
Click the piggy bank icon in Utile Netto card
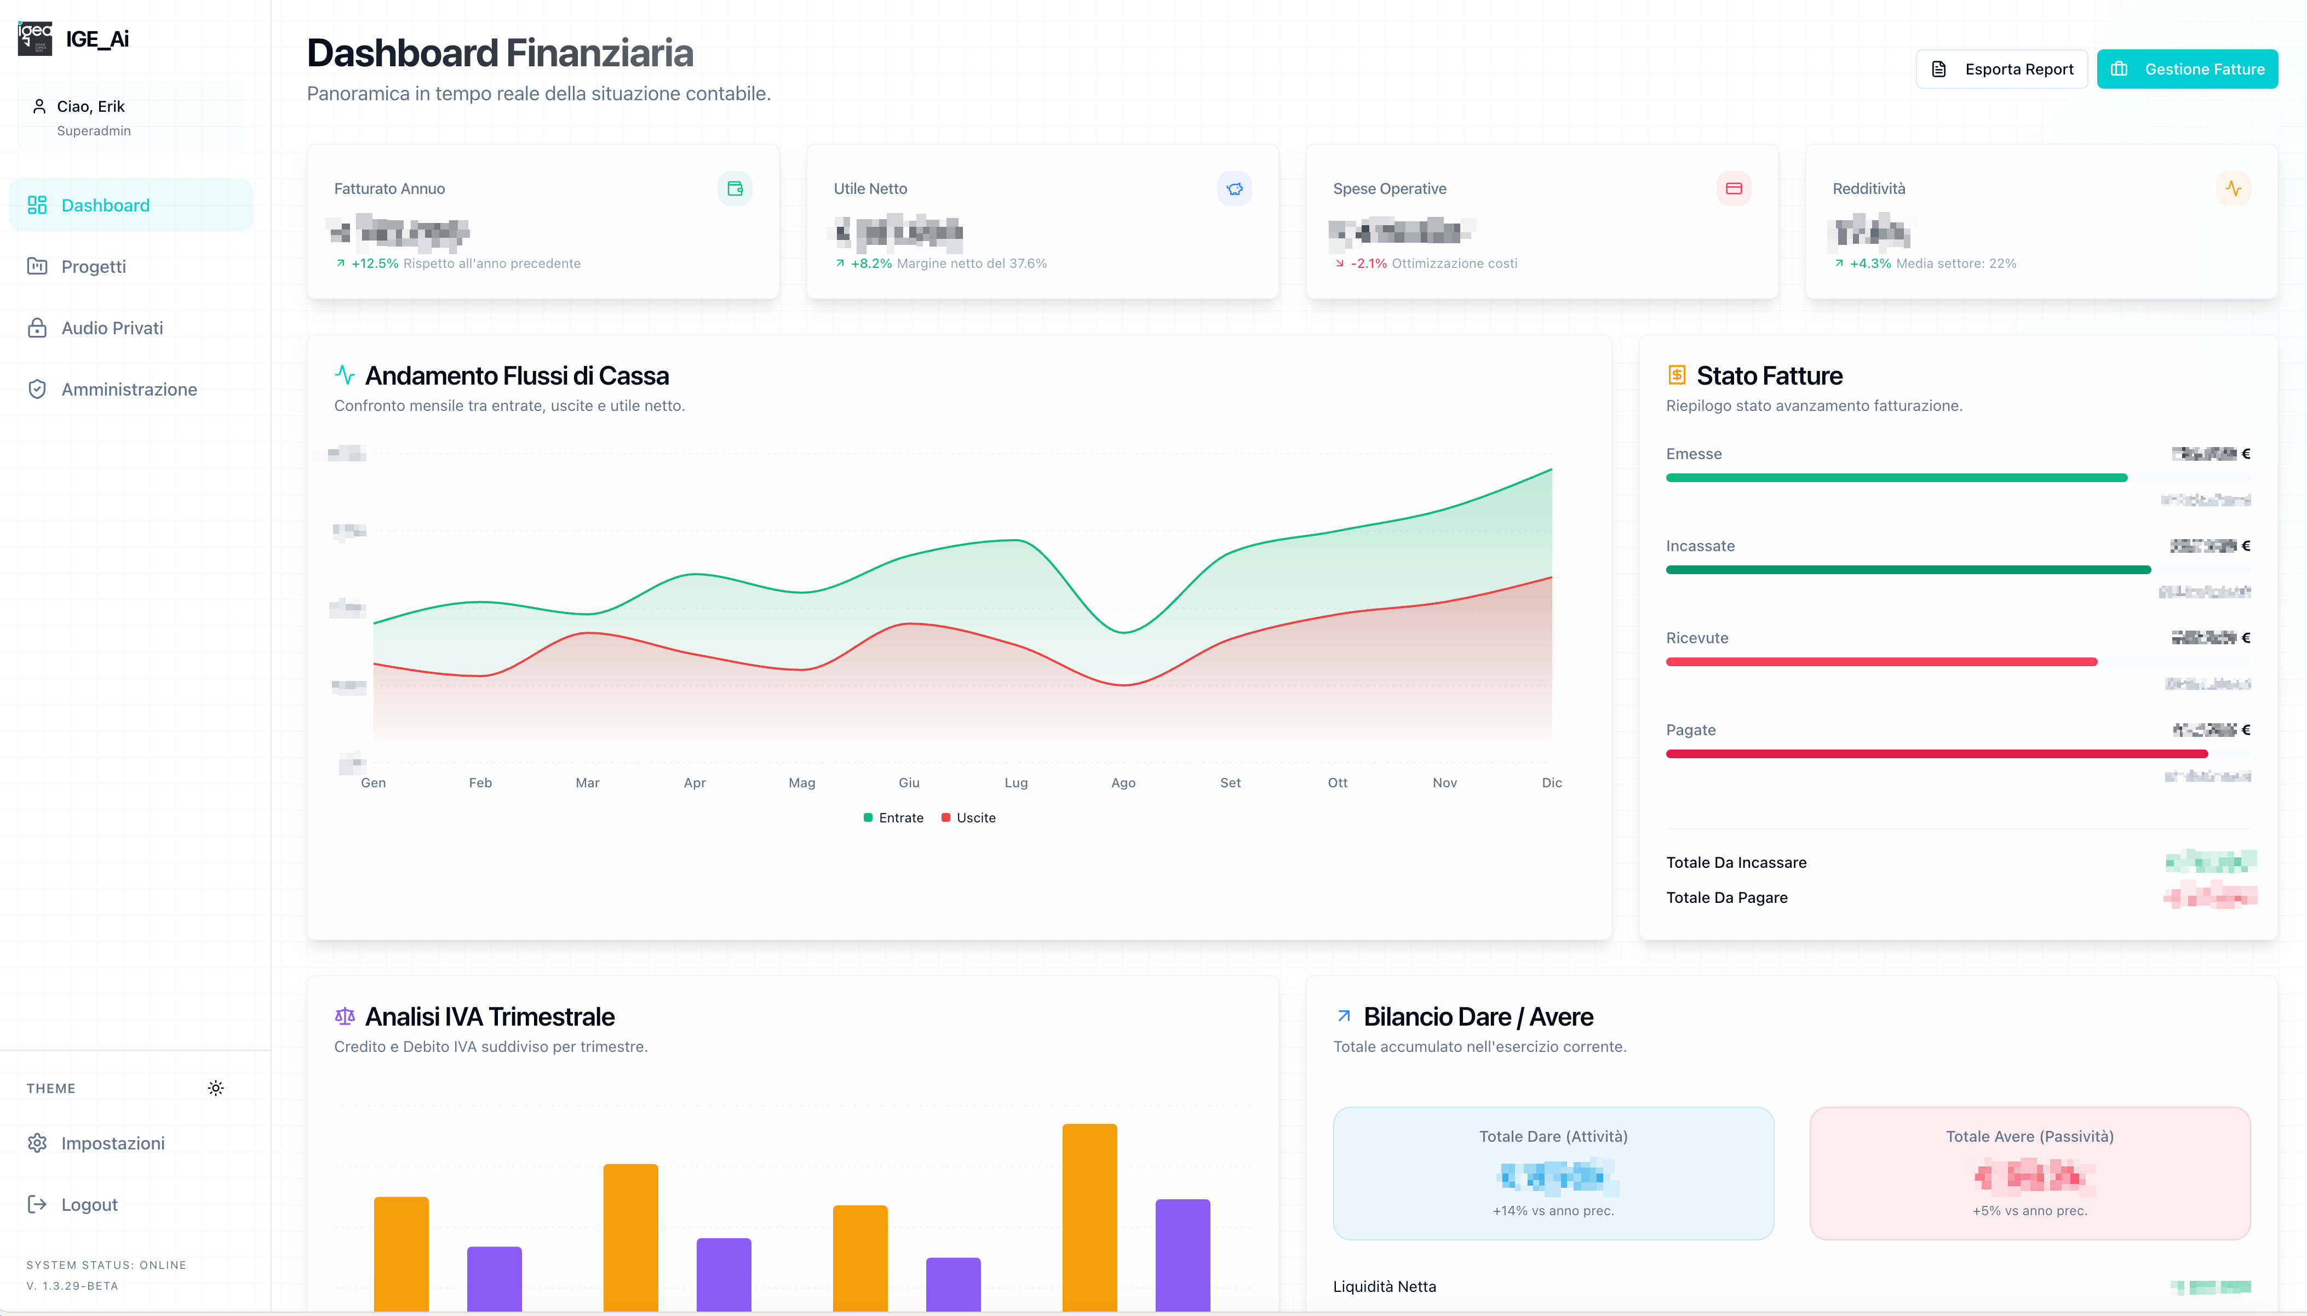[x=1234, y=189]
